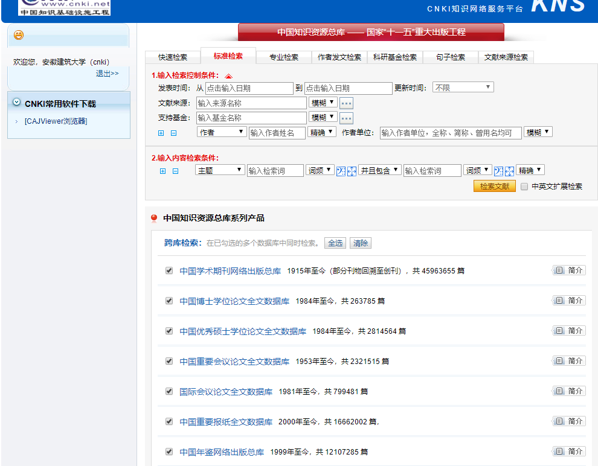Viewport: 598px width, 466px height.
Task: Open 简介 for 中国重要报纸全文数据库
Action: pos(569,421)
